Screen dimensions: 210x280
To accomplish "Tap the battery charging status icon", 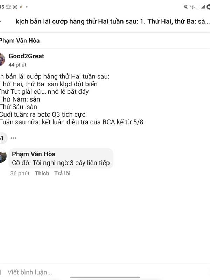I will [x=208, y=7].
